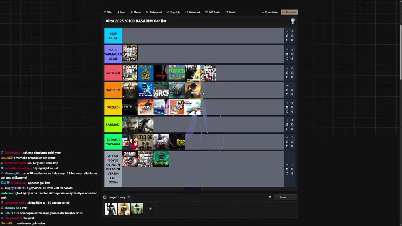
Task: Click the up-down arrows on the SARMADI row
Action: pos(292,120)
